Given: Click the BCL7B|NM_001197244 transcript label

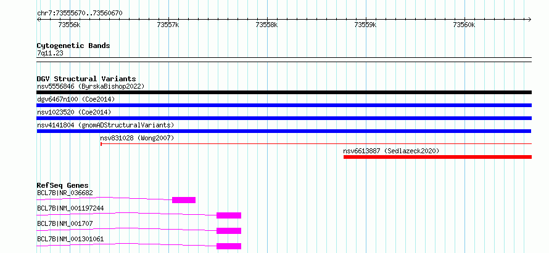Looking at the screenshot, I should click(x=70, y=209).
